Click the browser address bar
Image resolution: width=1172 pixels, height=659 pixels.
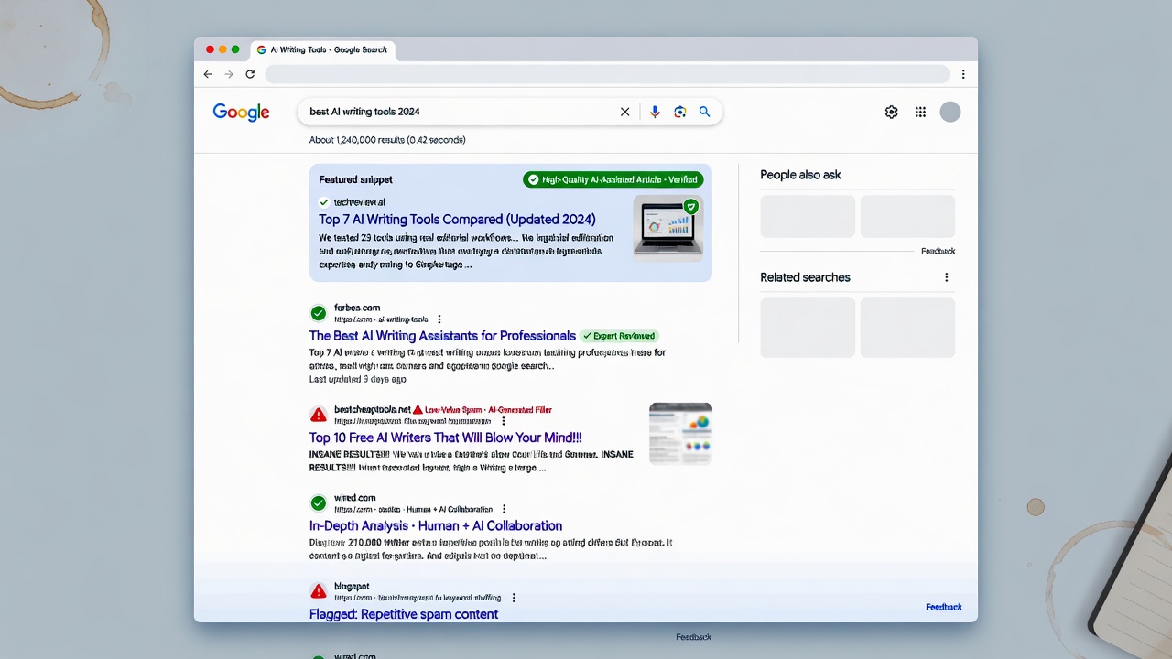click(607, 74)
